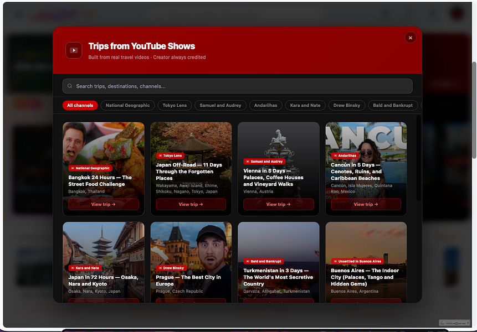Click the Drew Binsky badge on the Prague card
Viewport: 477px width, 332px height.
pos(171,268)
